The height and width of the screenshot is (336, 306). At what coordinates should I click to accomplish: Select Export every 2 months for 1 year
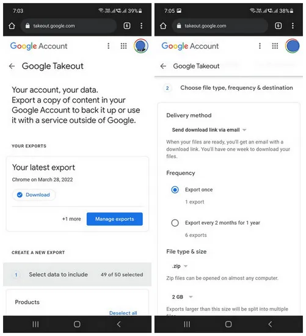click(175, 223)
